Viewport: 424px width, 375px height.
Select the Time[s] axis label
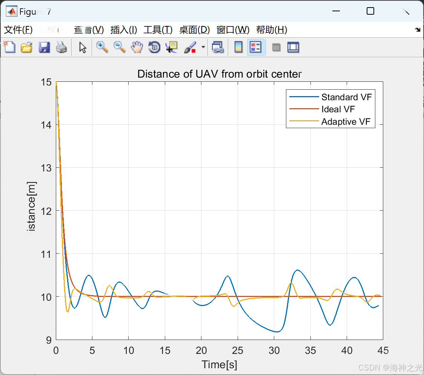[x=219, y=365]
